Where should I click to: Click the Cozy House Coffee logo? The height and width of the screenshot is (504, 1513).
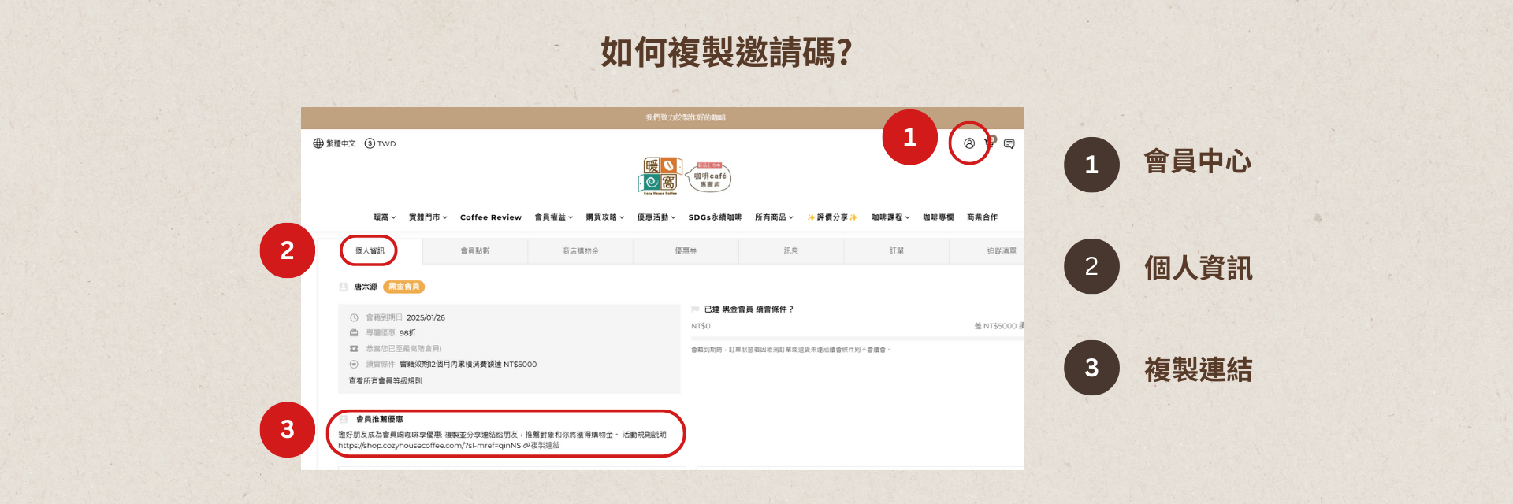pos(660,176)
